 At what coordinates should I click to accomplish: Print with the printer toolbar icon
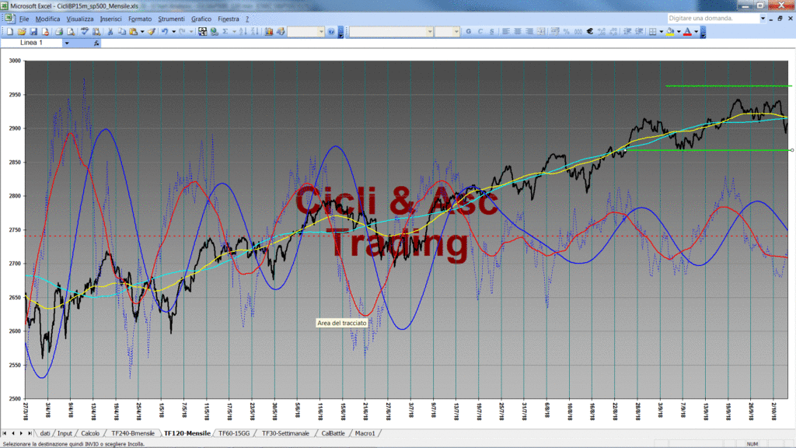[59, 31]
